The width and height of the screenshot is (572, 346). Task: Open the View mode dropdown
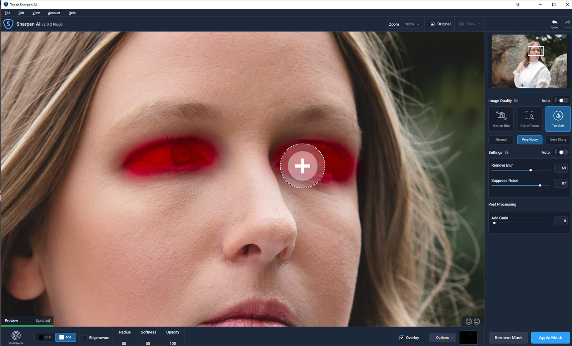point(470,24)
